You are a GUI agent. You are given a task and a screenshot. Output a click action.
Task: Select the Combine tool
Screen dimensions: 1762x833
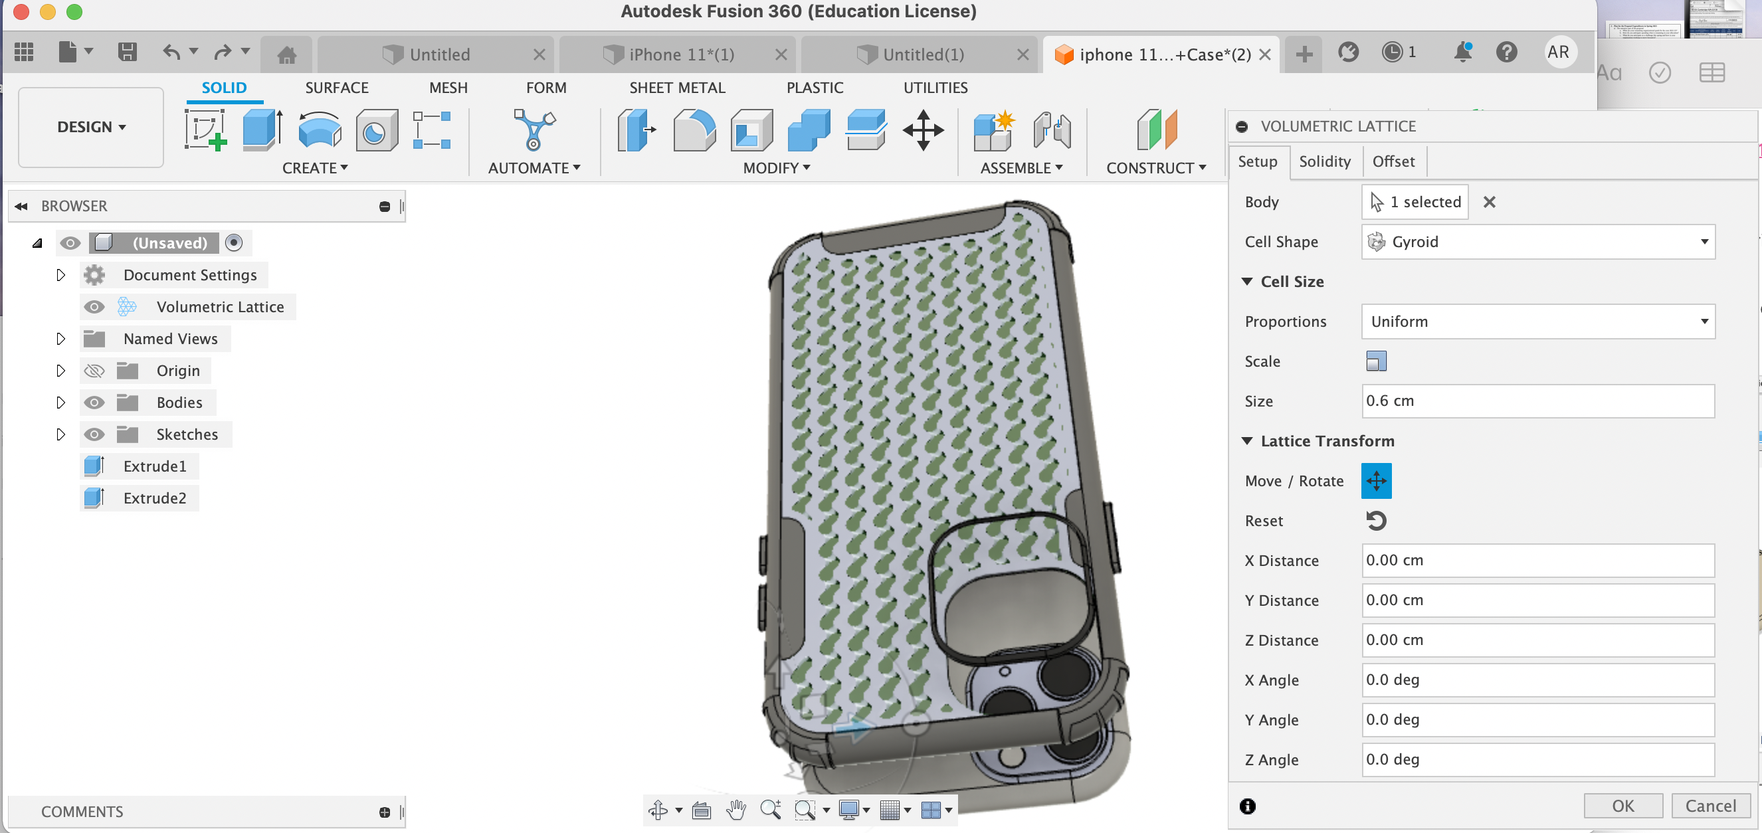click(809, 130)
